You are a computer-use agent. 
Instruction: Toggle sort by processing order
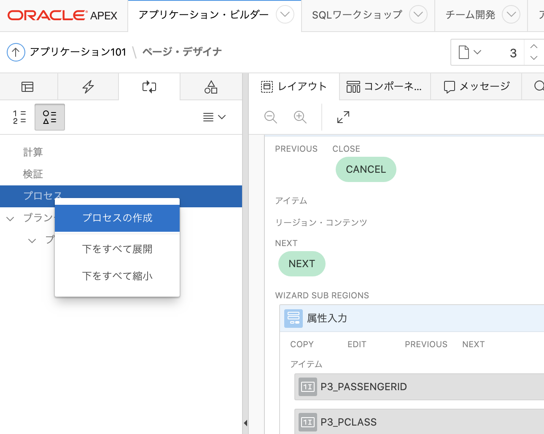[19, 117]
